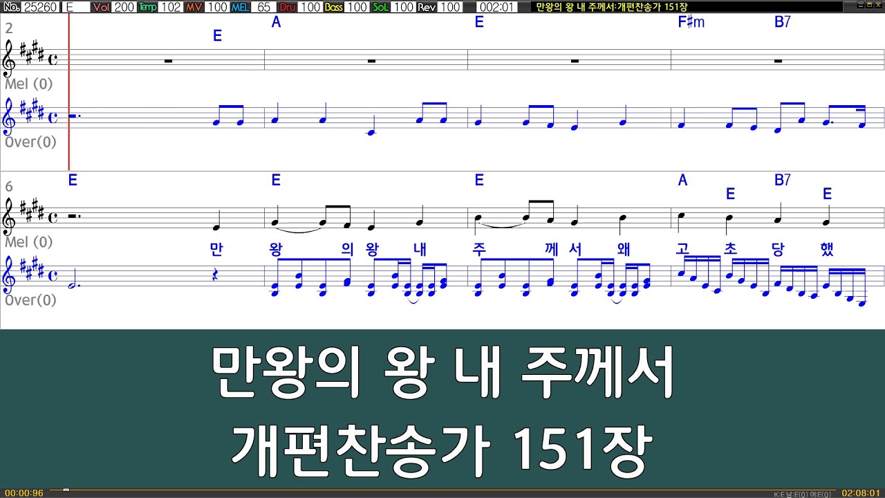885x498 pixels.
Task: Click the lyric syllable 당
Action: pyautogui.click(x=779, y=250)
